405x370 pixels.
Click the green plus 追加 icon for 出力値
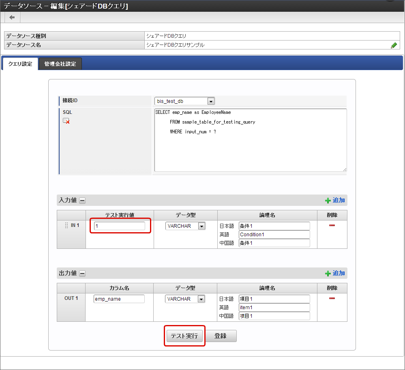328,274
